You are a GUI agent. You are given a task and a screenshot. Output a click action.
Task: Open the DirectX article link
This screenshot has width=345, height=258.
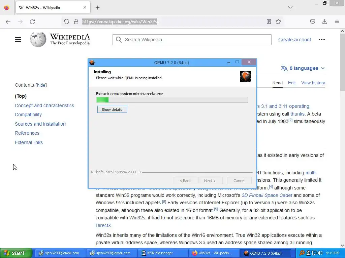(103, 225)
